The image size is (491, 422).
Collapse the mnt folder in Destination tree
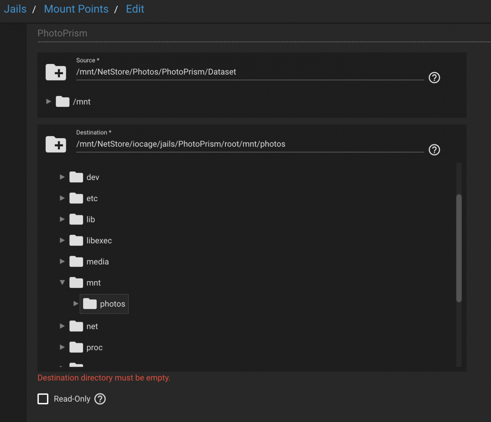(62, 282)
